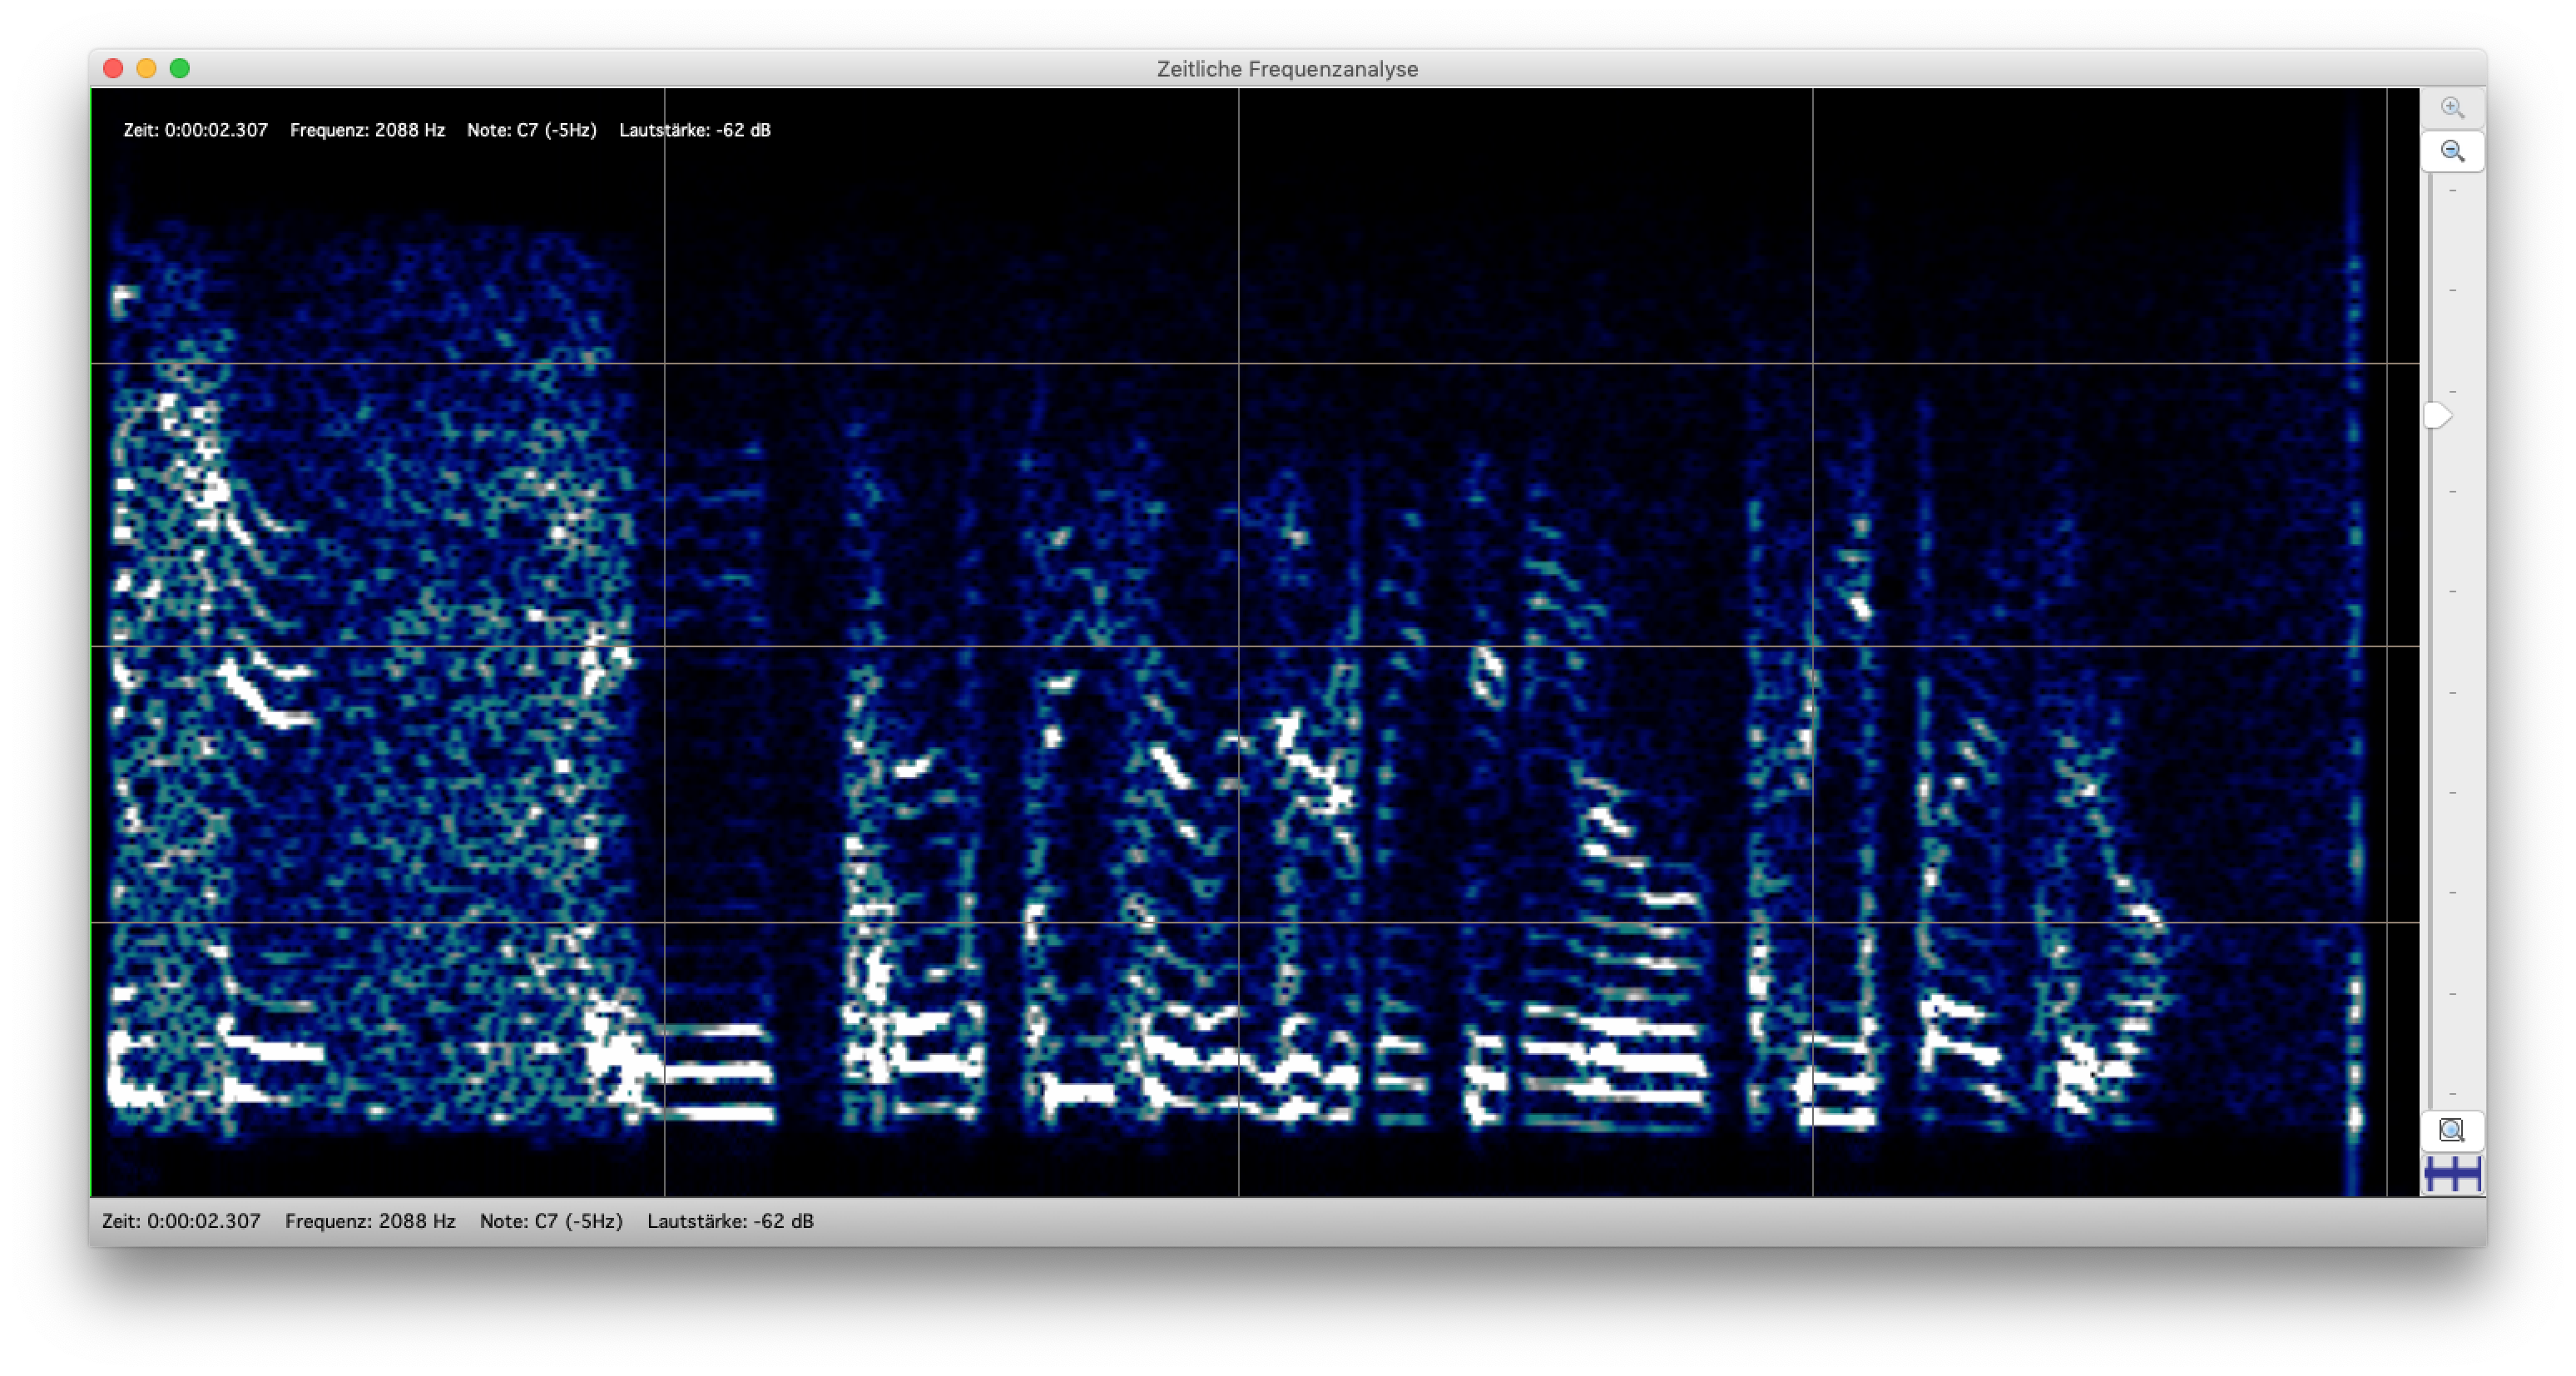This screenshot has width=2576, height=1376.
Task: Click the Zeitliche Frequenzanalyse title bar text
Action: tap(1287, 69)
